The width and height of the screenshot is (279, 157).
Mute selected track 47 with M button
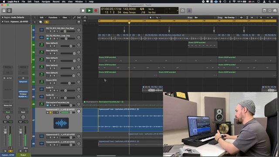(x=48, y=113)
